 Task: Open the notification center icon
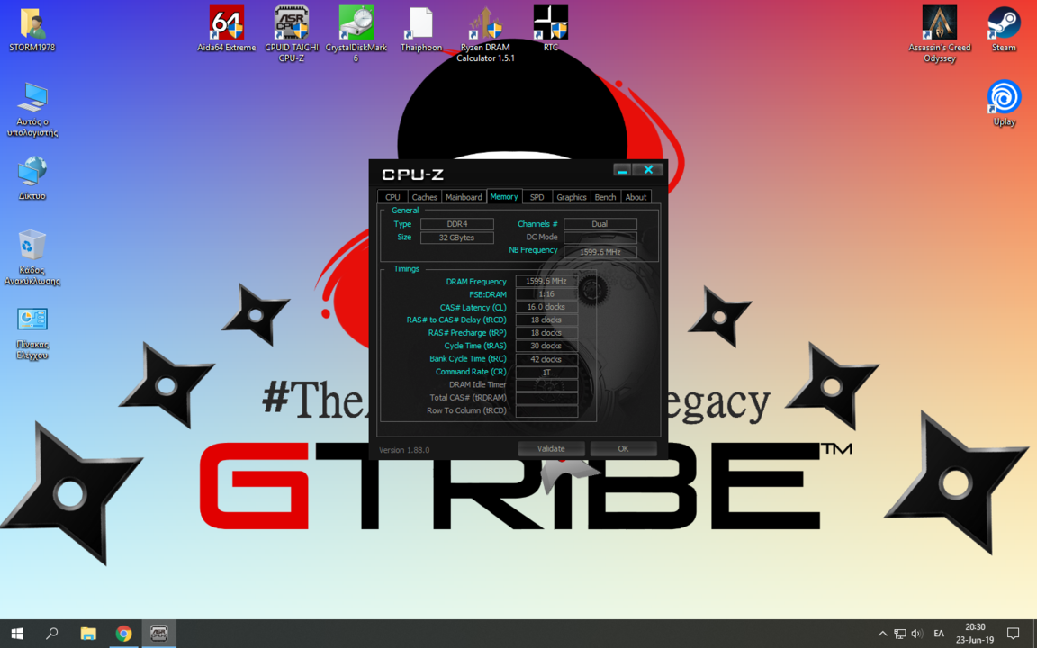(x=1014, y=634)
